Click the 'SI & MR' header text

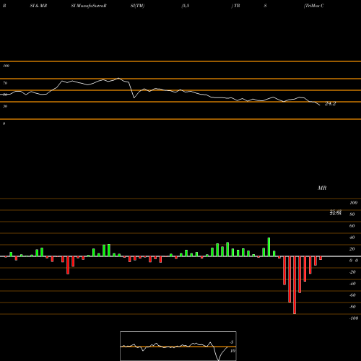point(38,6)
